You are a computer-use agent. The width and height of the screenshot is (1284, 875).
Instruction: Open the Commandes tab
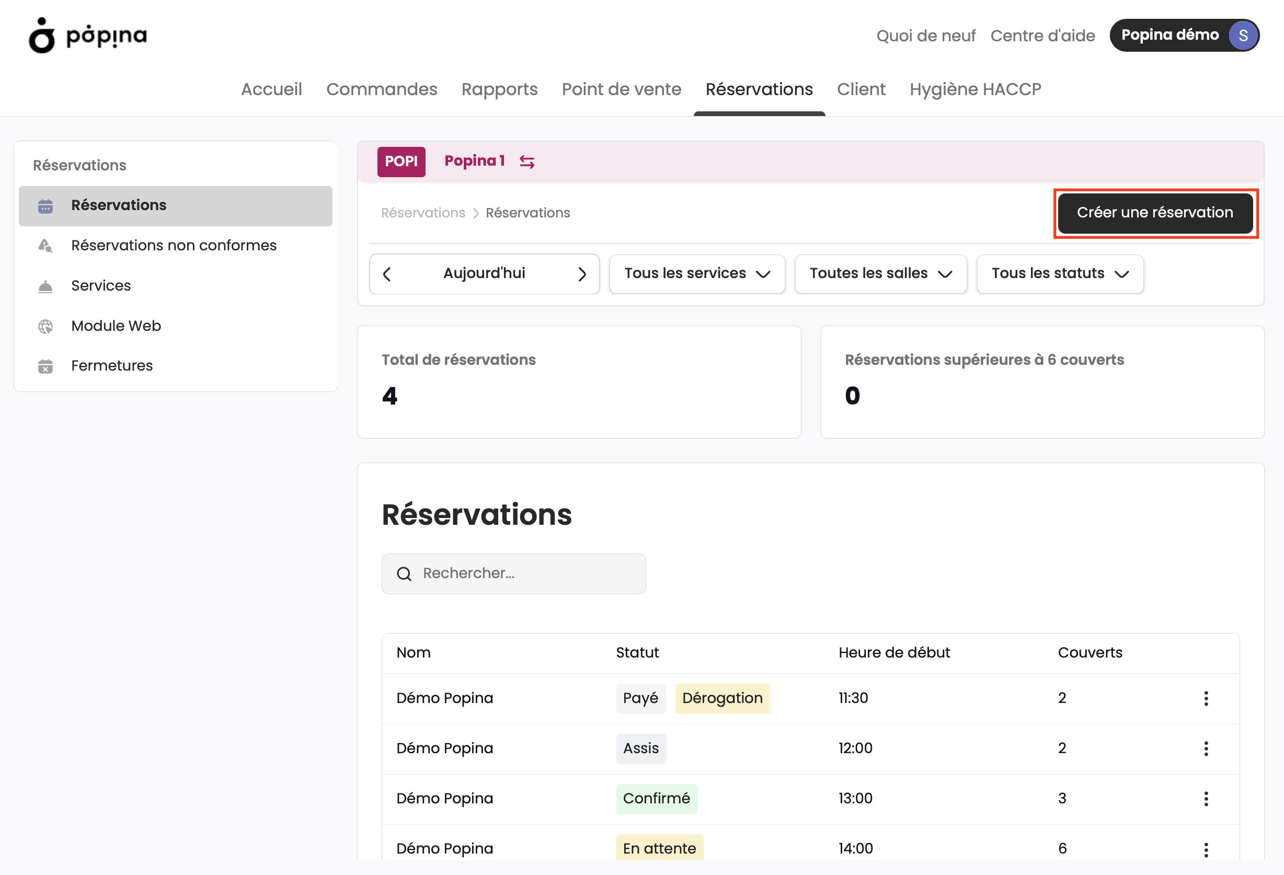point(381,89)
